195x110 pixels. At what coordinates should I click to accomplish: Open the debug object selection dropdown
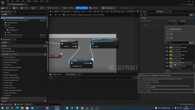[127, 8]
